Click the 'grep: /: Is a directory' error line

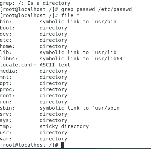[x=35, y=3]
